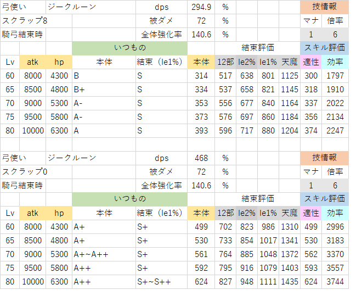Click the 12部 value 702 cell
362x301 pixels.
coord(225,227)
